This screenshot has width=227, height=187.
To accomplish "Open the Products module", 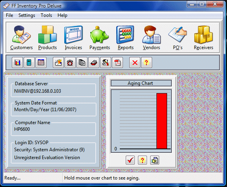I will click(x=47, y=38).
